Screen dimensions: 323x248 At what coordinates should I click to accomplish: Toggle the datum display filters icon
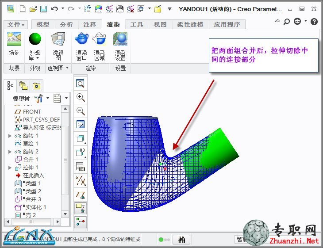81,181
